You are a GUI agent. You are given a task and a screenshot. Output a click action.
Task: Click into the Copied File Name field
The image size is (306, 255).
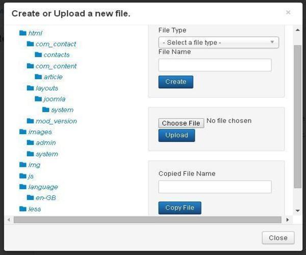point(215,187)
